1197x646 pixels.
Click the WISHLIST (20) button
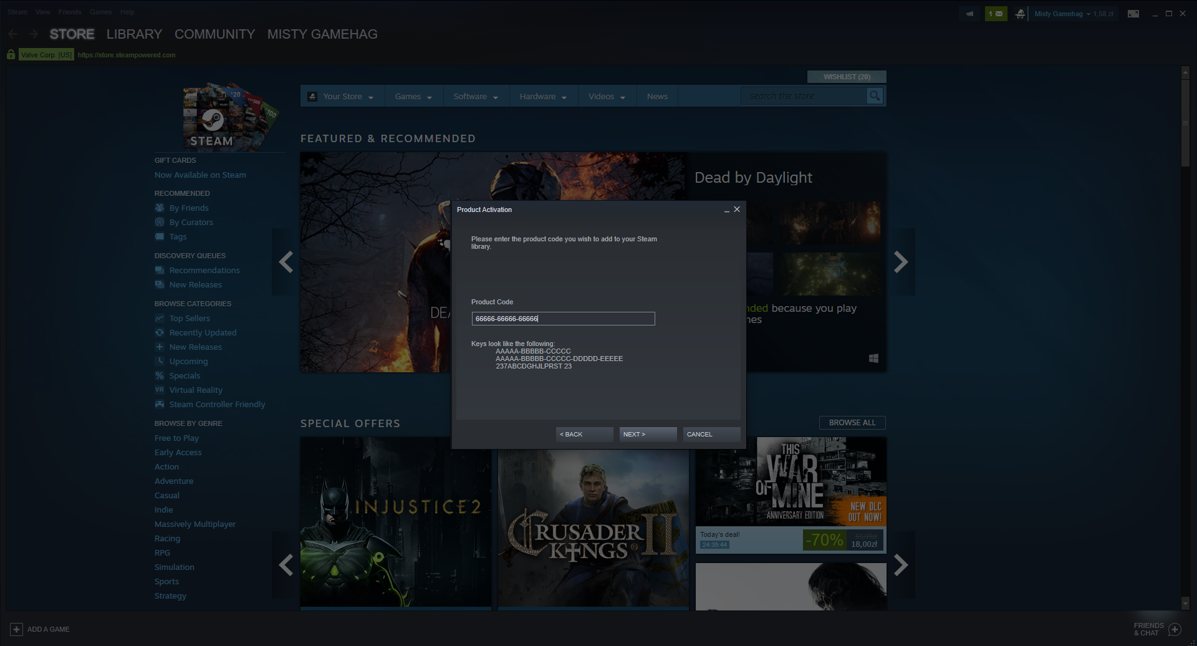pos(847,77)
